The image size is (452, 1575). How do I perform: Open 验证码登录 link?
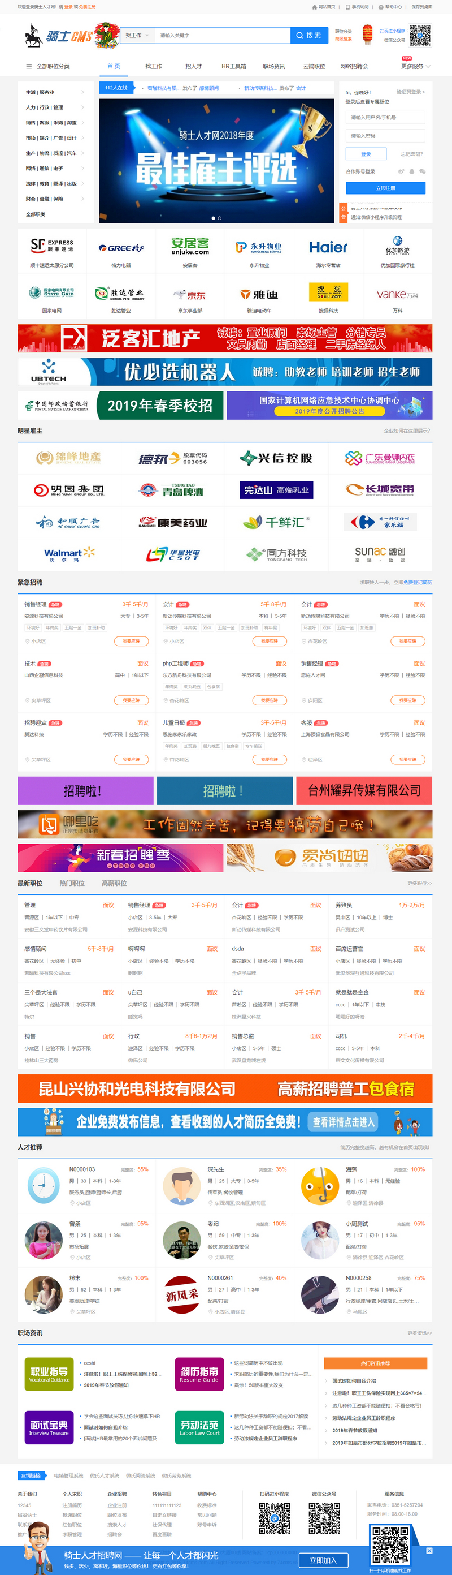(410, 92)
